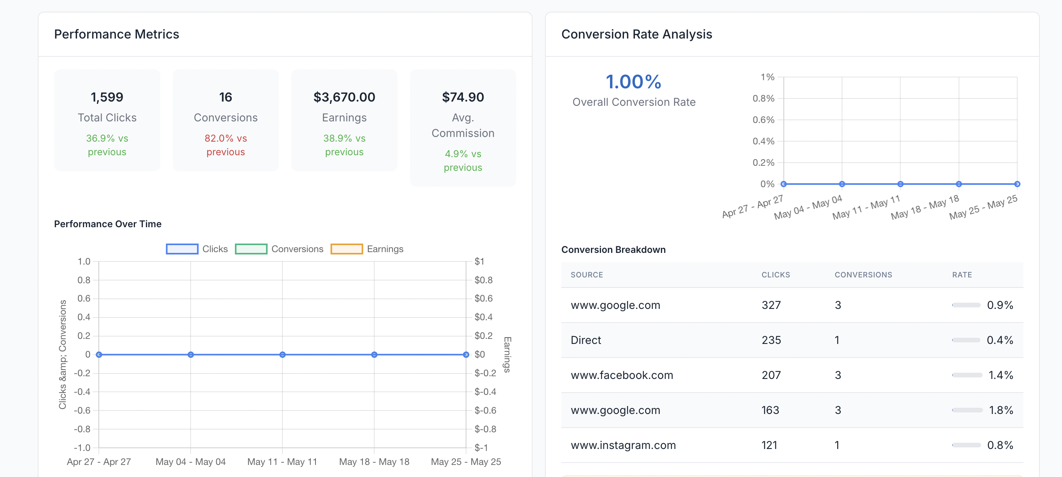
Task: Click the Total Clicks metric card
Action: click(107, 120)
